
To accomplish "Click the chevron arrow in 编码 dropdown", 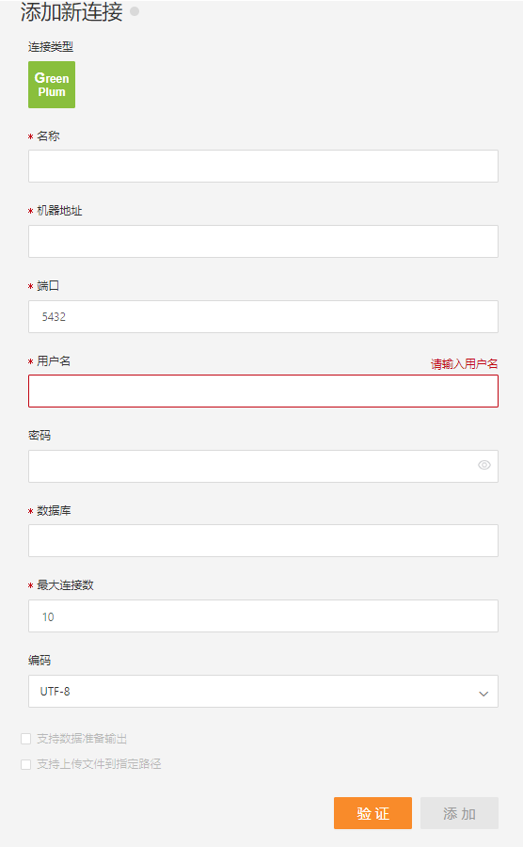I will (x=483, y=694).
